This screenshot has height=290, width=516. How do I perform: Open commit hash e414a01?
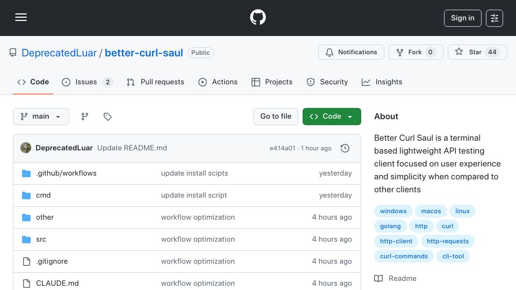tap(282, 148)
